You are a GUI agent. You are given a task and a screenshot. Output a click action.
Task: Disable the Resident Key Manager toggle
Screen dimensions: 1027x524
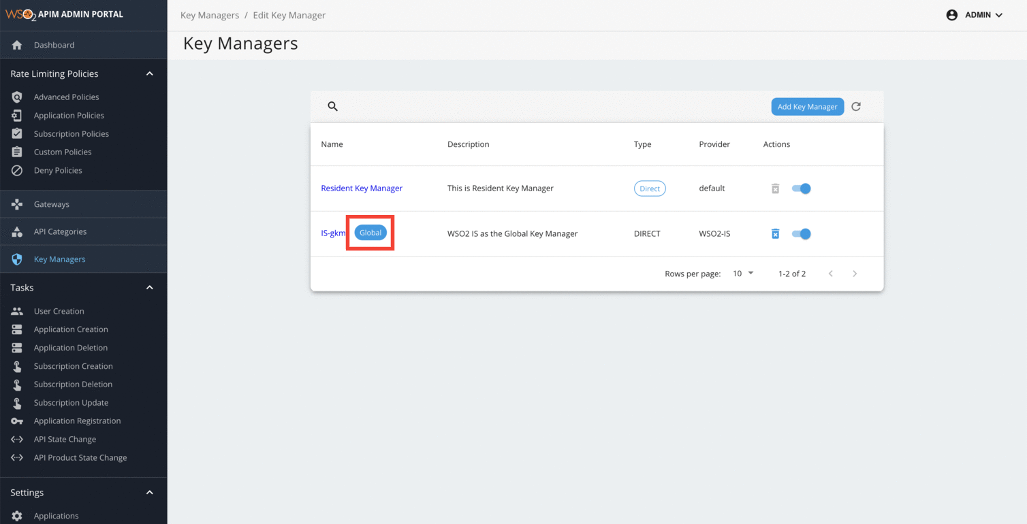pyautogui.click(x=801, y=189)
